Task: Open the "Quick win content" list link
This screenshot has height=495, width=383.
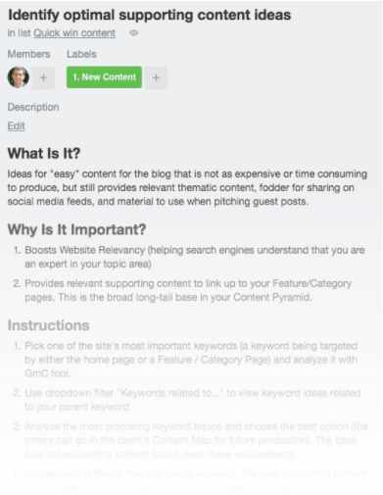Action: 74,33
